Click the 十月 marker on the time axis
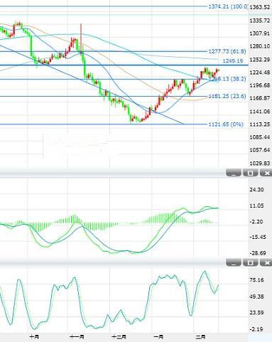This screenshot has width=272, height=342. [x=34, y=336]
